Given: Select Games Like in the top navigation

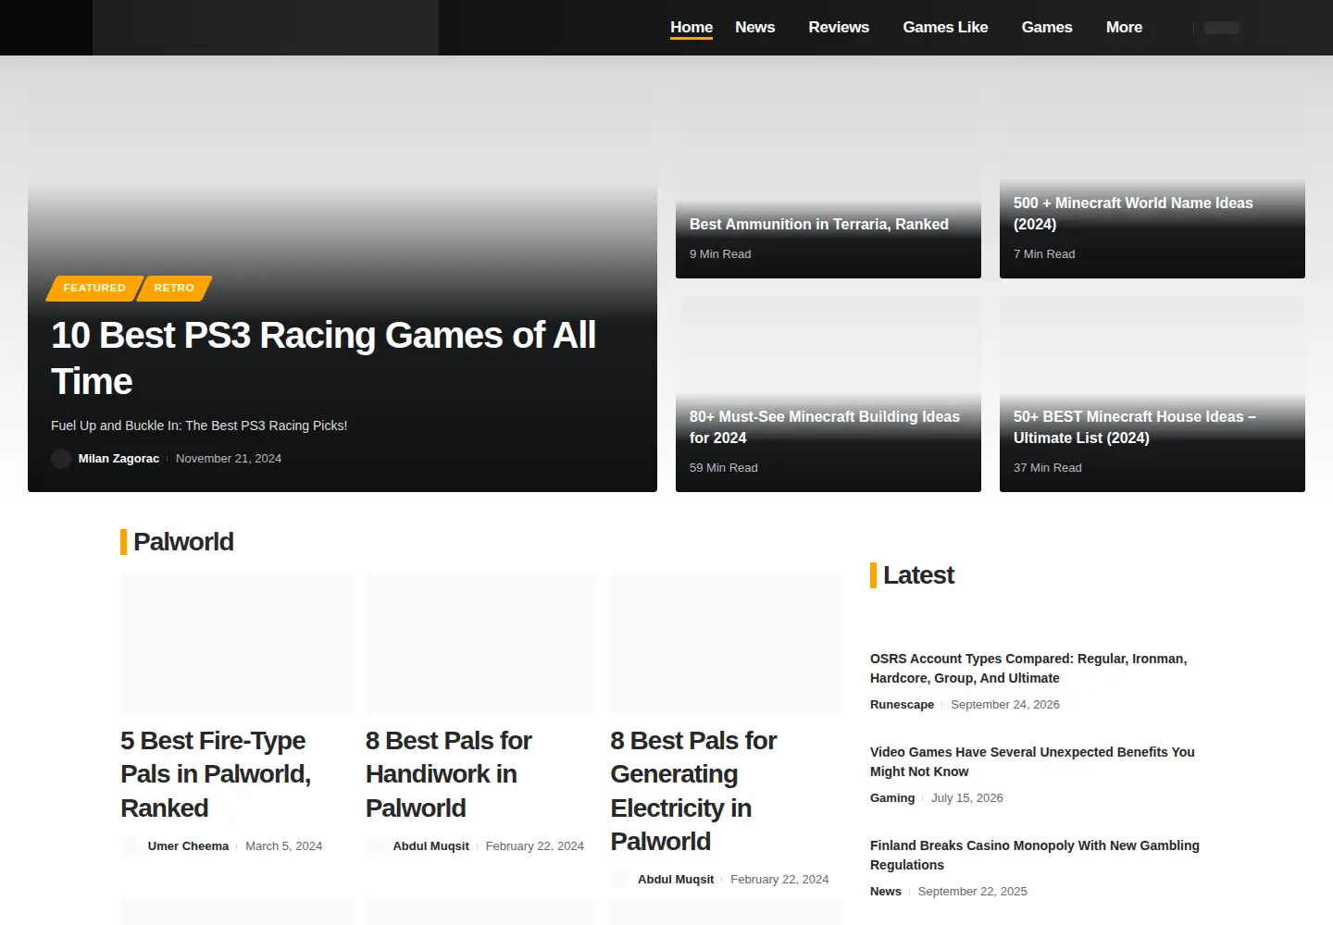Looking at the screenshot, I should pos(945,28).
